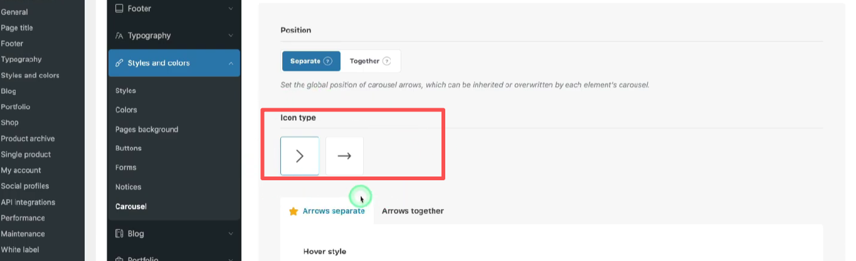Click the Styles and colors brush icon
Image resolution: width=856 pixels, height=261 pixels.
(119, 63)
